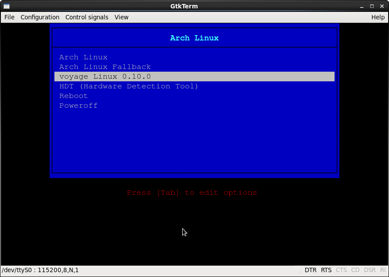The height and width of the screenshot is (277, 389).
Task: Maximize the GtkTerm window
Action: (x=371, y=6)
